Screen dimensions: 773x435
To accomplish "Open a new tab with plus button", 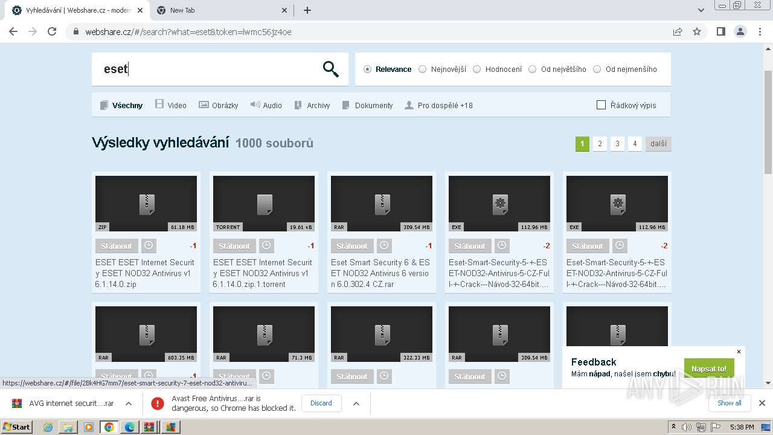I will pyautogui.click(x=307, y=10).
